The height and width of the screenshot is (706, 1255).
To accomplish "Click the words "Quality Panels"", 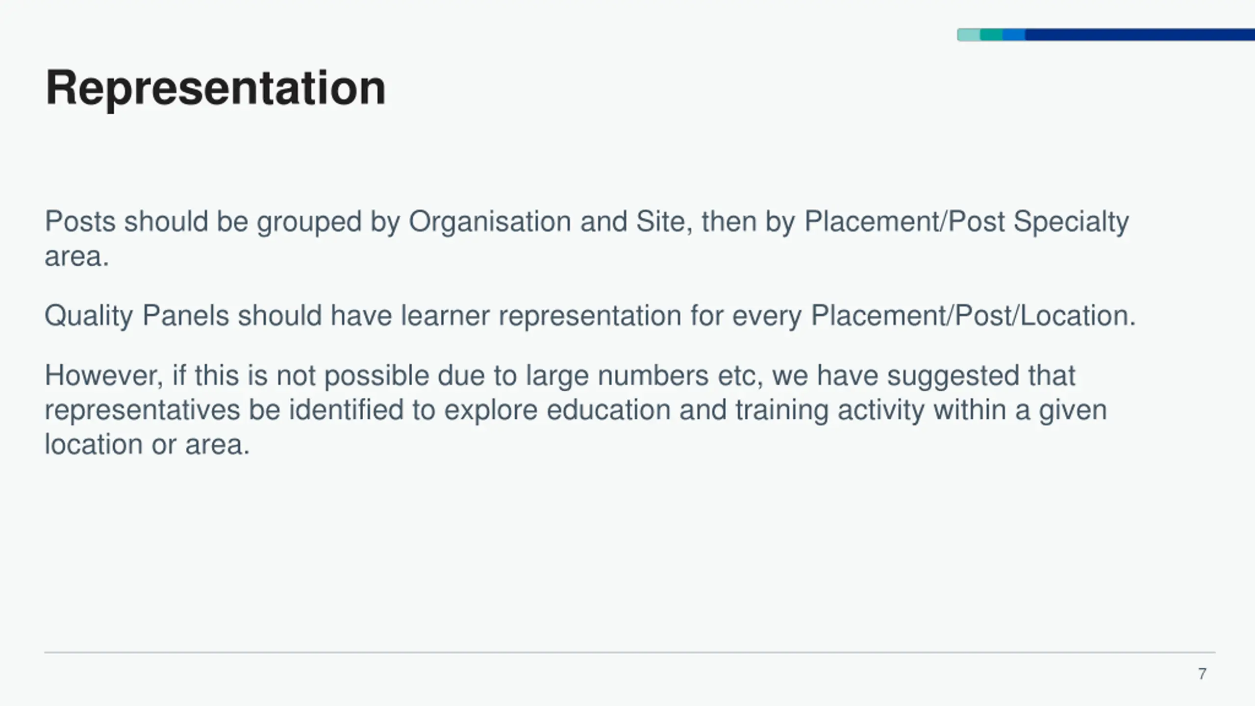I will pyautogui.click(x=137, y=315).
